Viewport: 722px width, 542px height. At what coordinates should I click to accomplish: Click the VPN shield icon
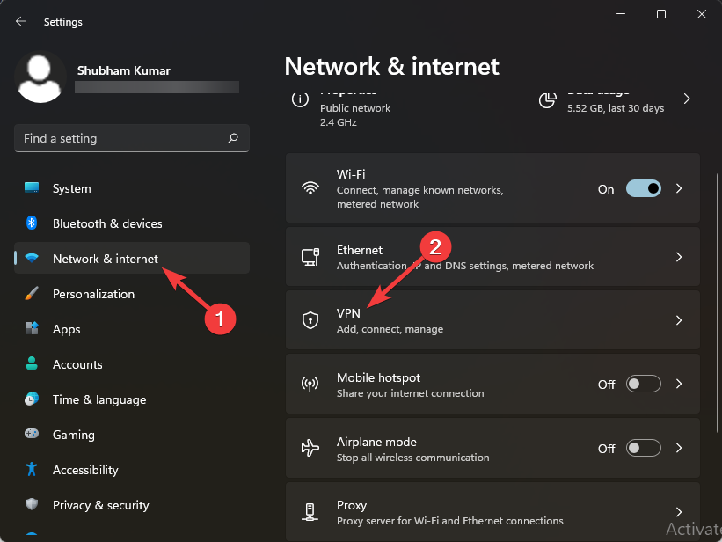click(x=310, y=321)
